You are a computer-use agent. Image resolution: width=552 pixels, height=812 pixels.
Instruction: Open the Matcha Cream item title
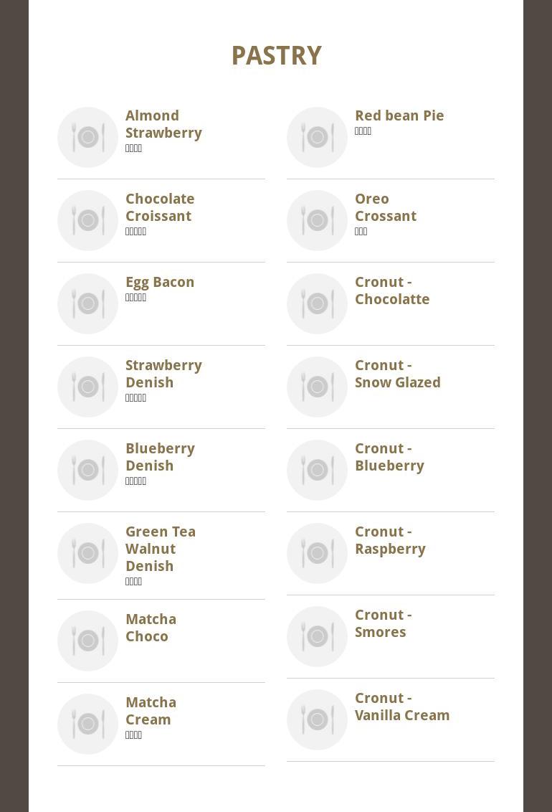[x=151, y=711]
